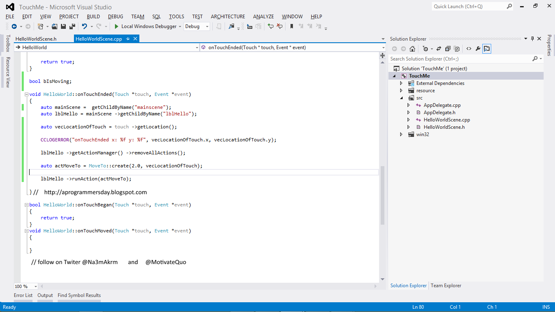Click Sync with Active Document icon
This screenshot has height=312, width=555.
[439, 49]
